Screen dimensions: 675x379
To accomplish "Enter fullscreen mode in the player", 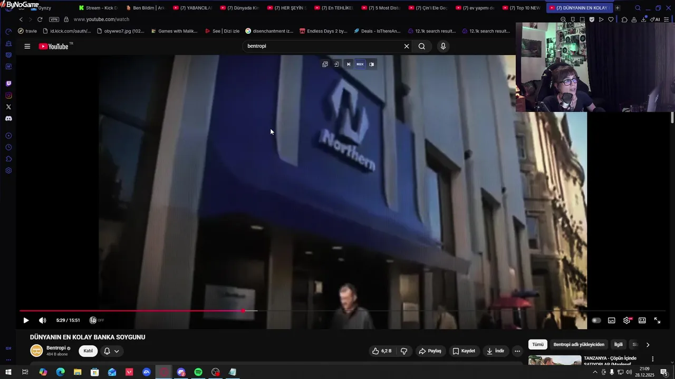I will pyautogui.click(x=658, y=320).
